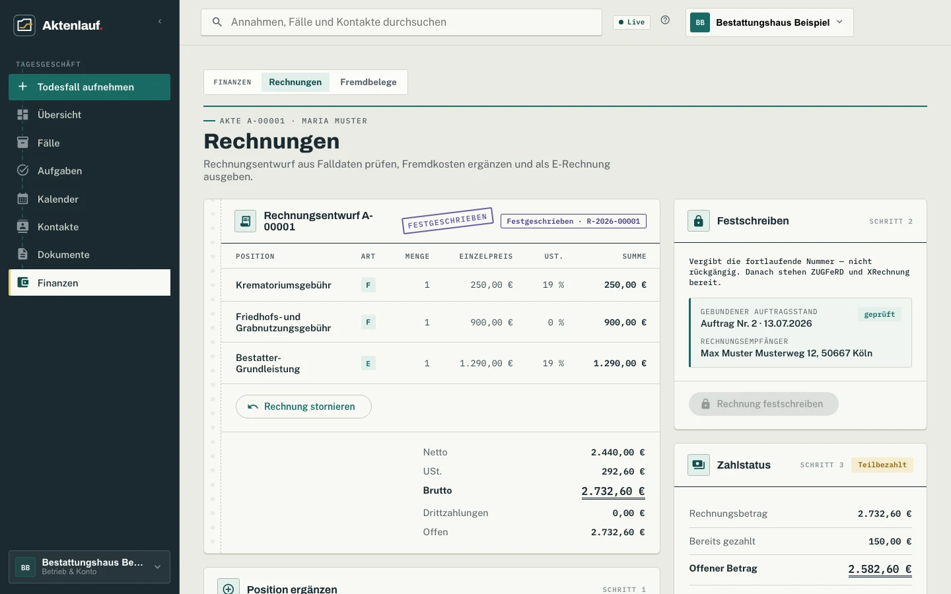This screenshot has width=951, height=594.
Task: Expand the Betrieb & Konto switcher
Action: [89, 567]
